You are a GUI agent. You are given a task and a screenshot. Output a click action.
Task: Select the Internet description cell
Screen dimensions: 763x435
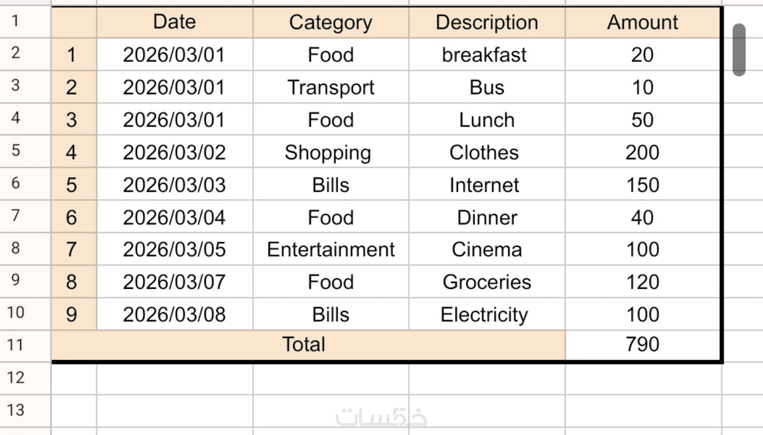(x=485, y=185)
